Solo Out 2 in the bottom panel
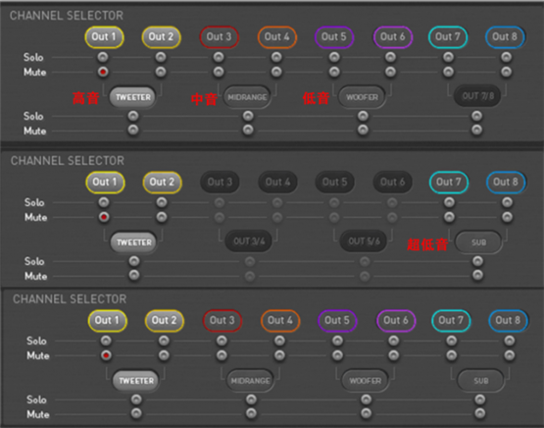Image resolution: width=544 pixels, height=428 pixels. pos(164,341)
